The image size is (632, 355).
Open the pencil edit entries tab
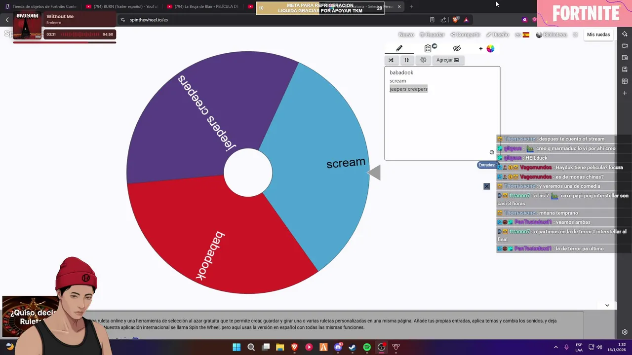[x=399, y=48]
